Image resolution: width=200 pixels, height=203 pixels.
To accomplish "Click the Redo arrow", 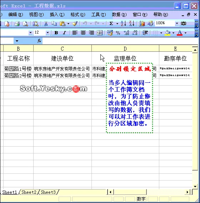I will click(97, 24).
